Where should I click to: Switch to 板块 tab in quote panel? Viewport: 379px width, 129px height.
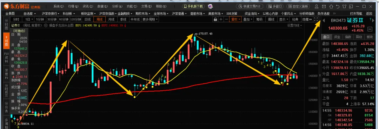370,37
